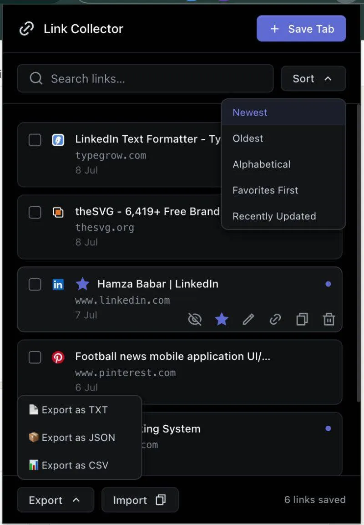Tick the theSVG link checkbox
This screenshot has width=364, height=525.
pyautogui.click(x=35, y=212)
